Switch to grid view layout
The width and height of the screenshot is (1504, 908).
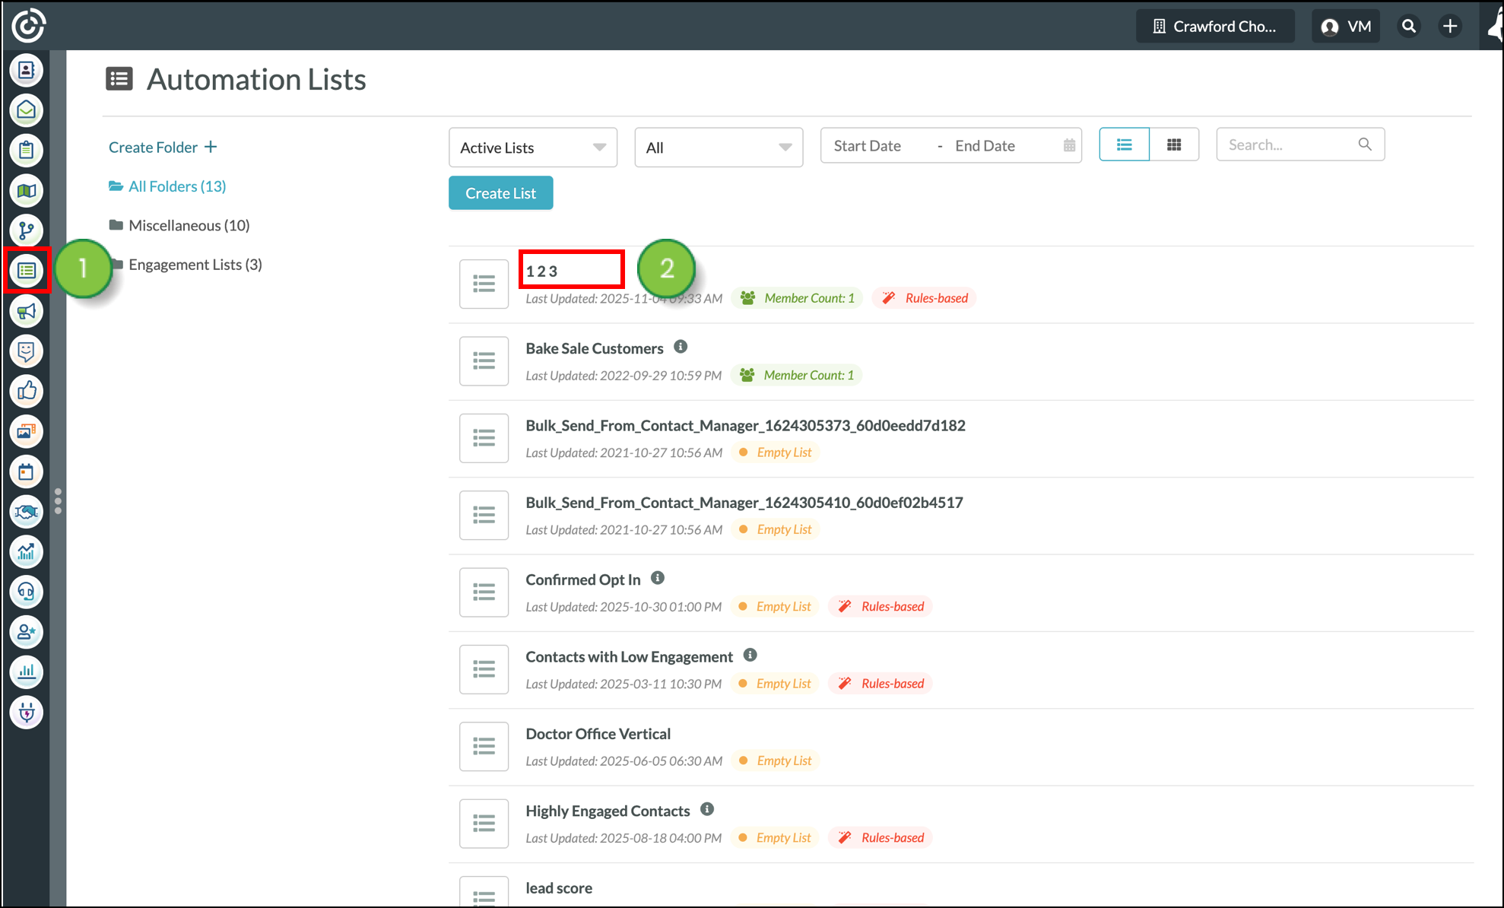(1174, 144)
